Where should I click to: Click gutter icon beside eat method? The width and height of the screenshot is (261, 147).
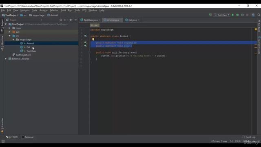point(85,46)
